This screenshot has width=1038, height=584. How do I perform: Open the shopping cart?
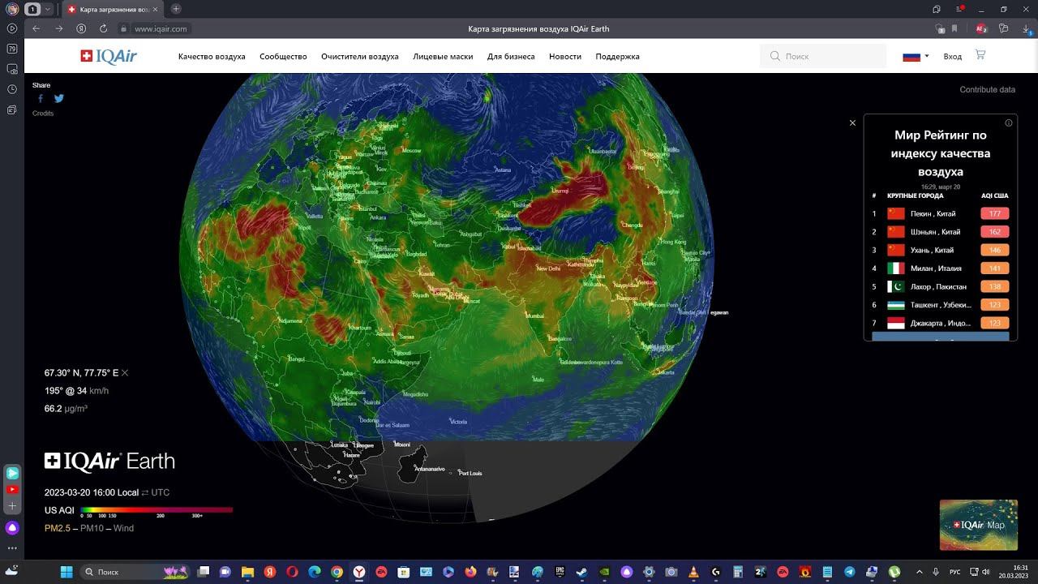click(980, 55)
